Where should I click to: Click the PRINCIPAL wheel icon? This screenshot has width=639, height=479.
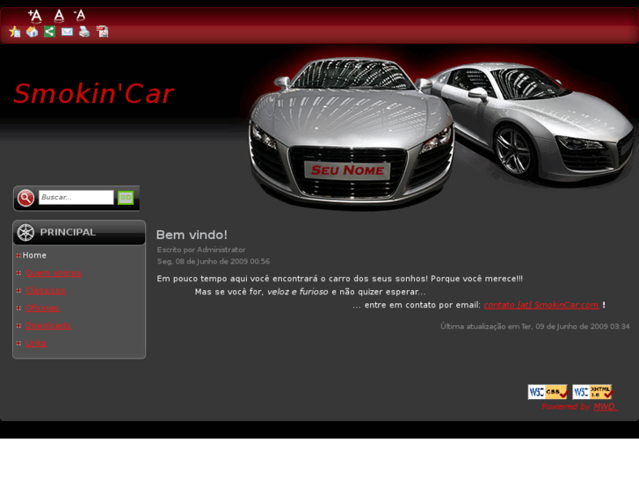click(25, 232)
